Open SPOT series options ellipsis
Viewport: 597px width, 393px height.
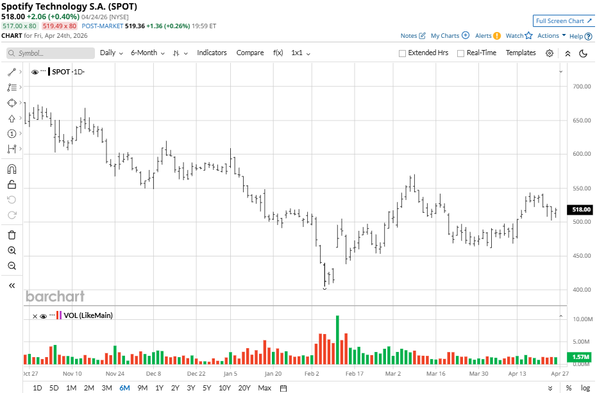click(x=43, y=71)
